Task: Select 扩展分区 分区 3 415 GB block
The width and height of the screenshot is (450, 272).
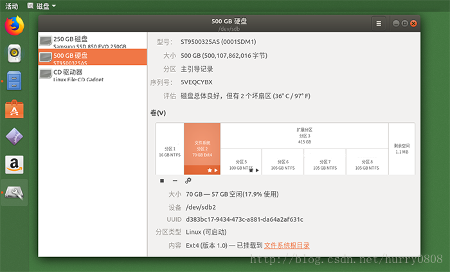Action: [x=305, y=136]
